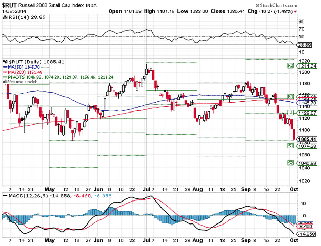Click the 1200 price axis gridline label

[x=304, y=72]
